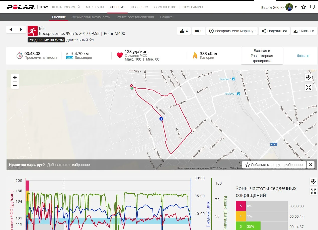Image resolution: width=318 pixels, height=230 pixels.
Task: Switch to Физическая активность tab
Action: (x=91, y=17)
